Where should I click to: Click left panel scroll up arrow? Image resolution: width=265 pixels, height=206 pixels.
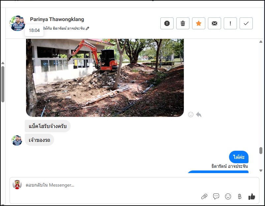click(x=3, y=63)
